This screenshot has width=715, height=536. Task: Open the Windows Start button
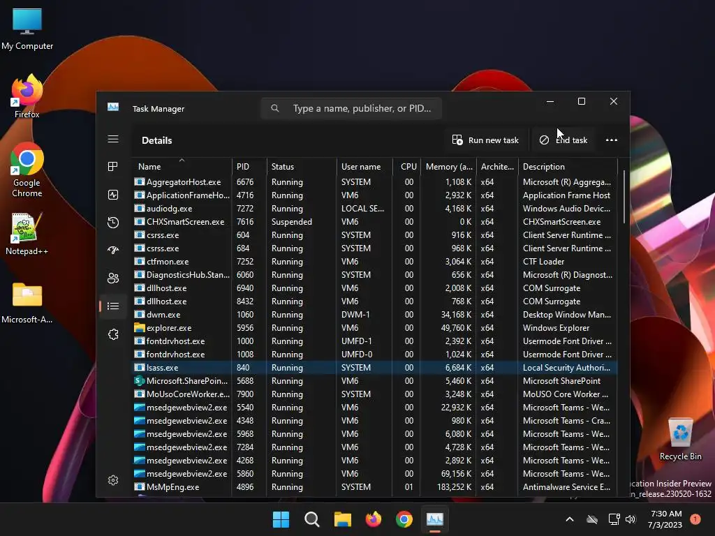[281, 519]
